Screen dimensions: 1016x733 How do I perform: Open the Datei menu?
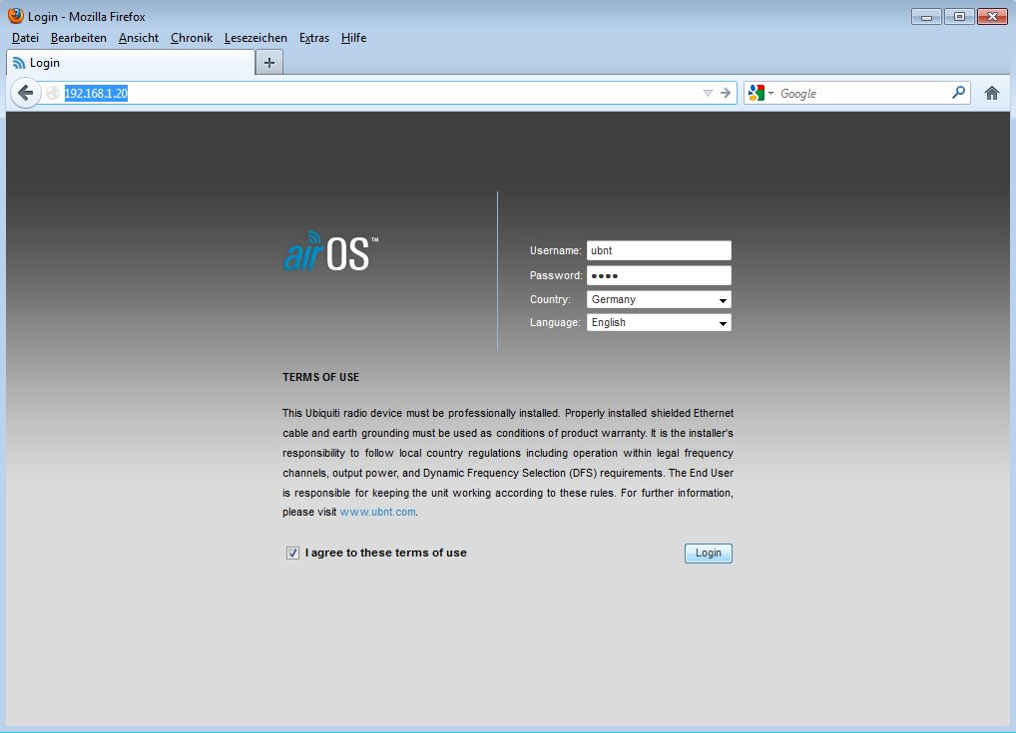[x=25, y=38]
